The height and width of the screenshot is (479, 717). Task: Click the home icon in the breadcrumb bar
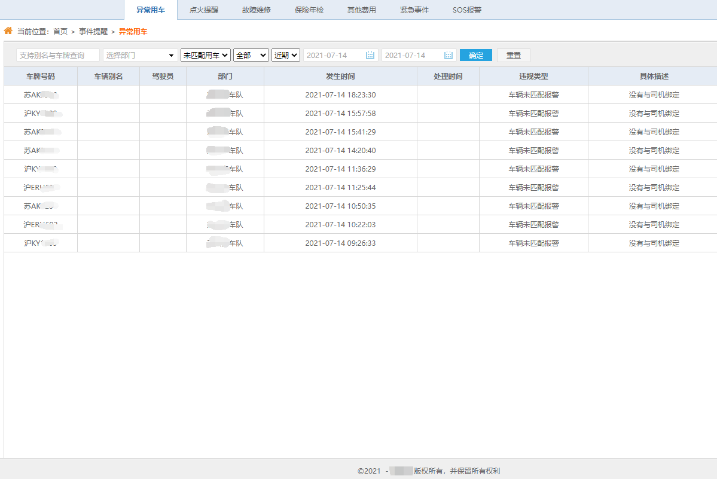point(7,30)
